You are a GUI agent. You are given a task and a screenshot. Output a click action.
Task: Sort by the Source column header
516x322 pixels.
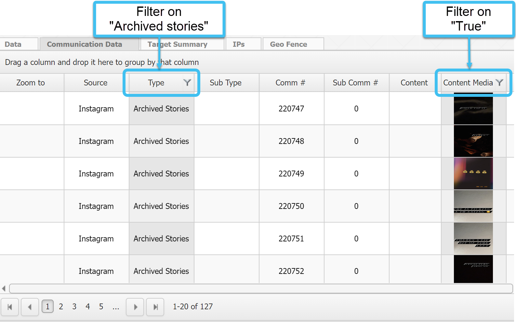(x=96, y=83)
